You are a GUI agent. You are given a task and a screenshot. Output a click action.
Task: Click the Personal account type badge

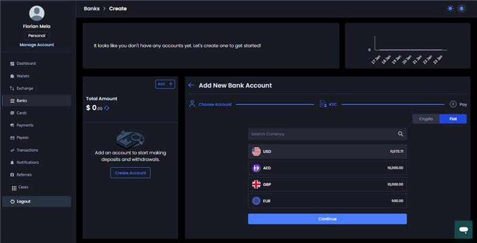coord(37,36)
